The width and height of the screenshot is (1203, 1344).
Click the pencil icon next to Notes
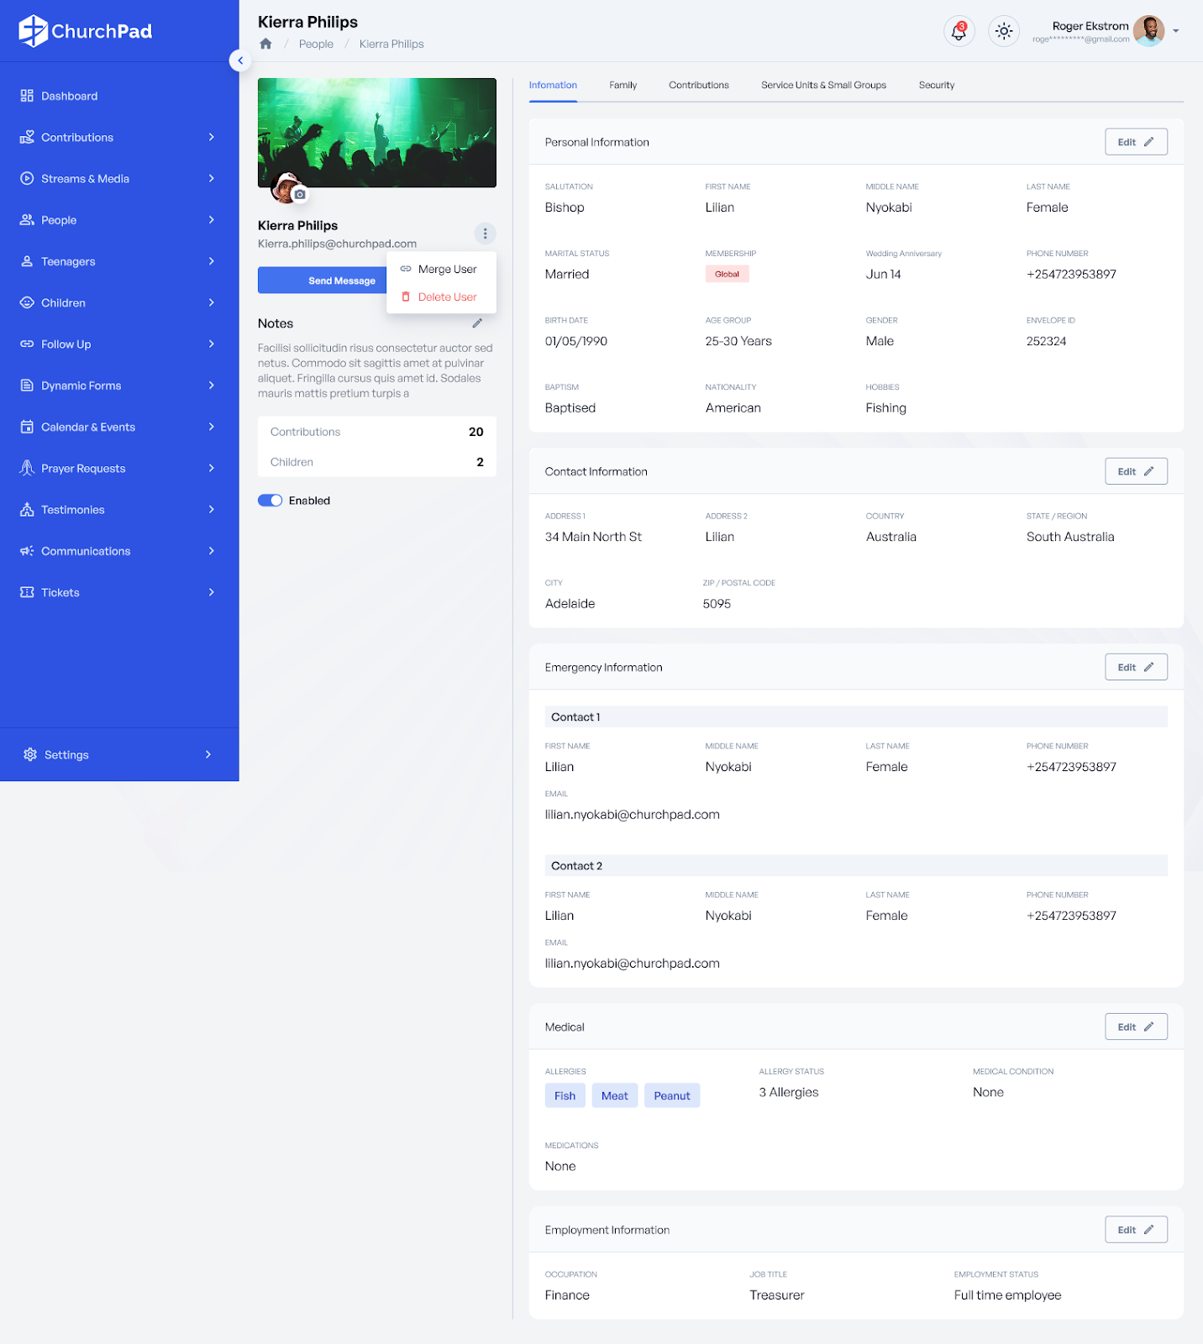point(477,323)
